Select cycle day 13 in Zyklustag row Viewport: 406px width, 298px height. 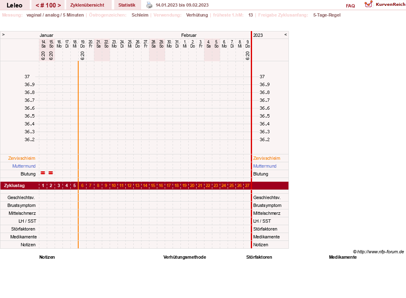point(137,186)
